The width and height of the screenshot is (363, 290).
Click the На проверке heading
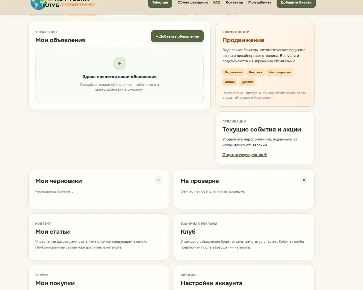pyautogui.click(x=199, y=181)
